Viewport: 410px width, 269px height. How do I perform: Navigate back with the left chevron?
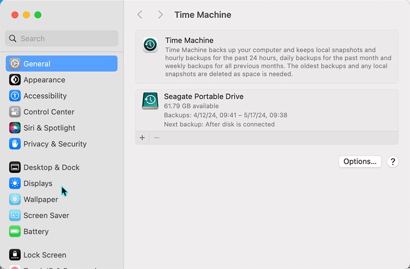(x=140, y=15)
